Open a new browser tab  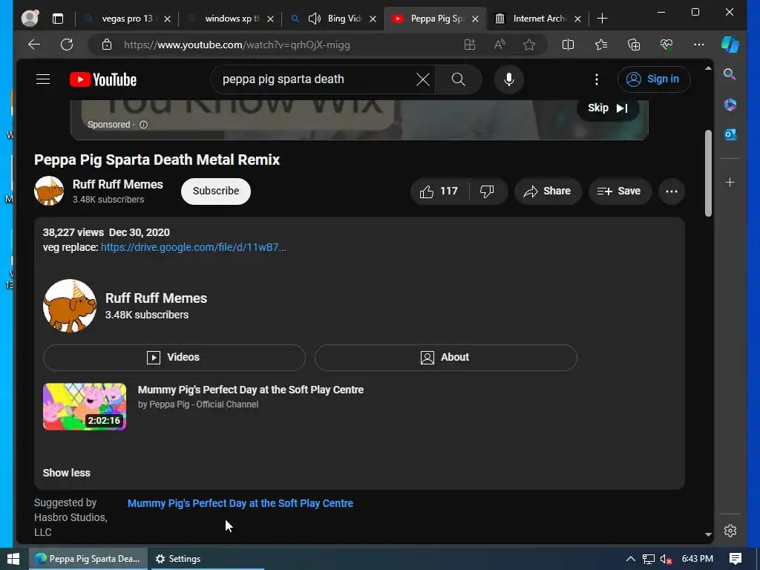pos(602,19)
